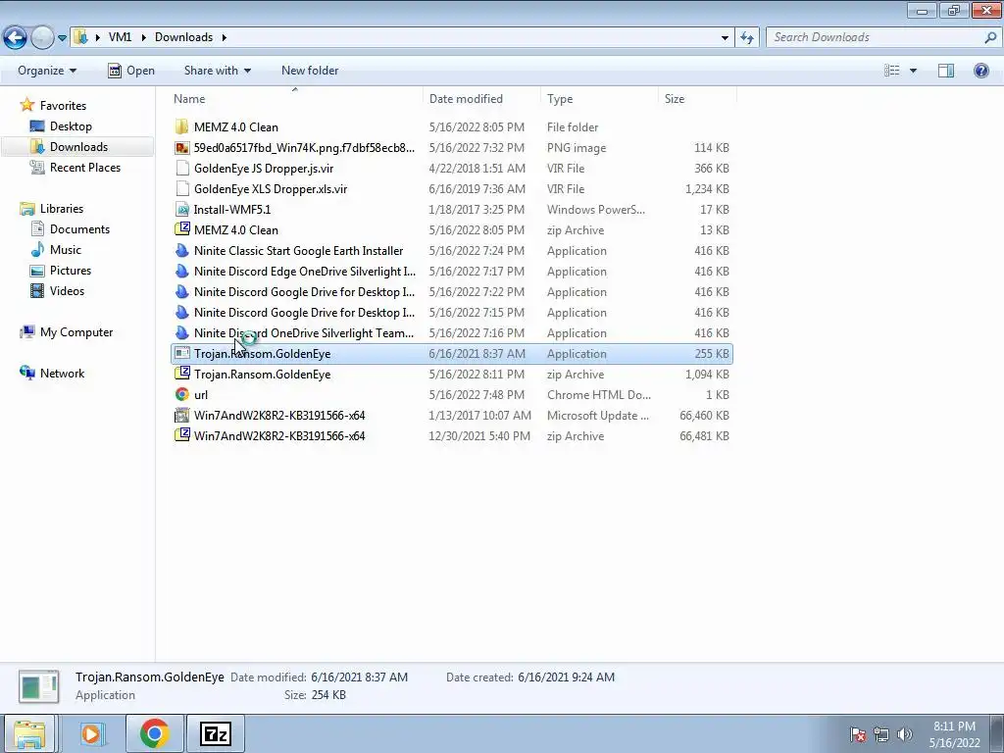The height and width of the screenshot is (753, 1004).
Task: Select the Win74K PNG image file icon
Action: pyautogui.click(x=181, y=148)
